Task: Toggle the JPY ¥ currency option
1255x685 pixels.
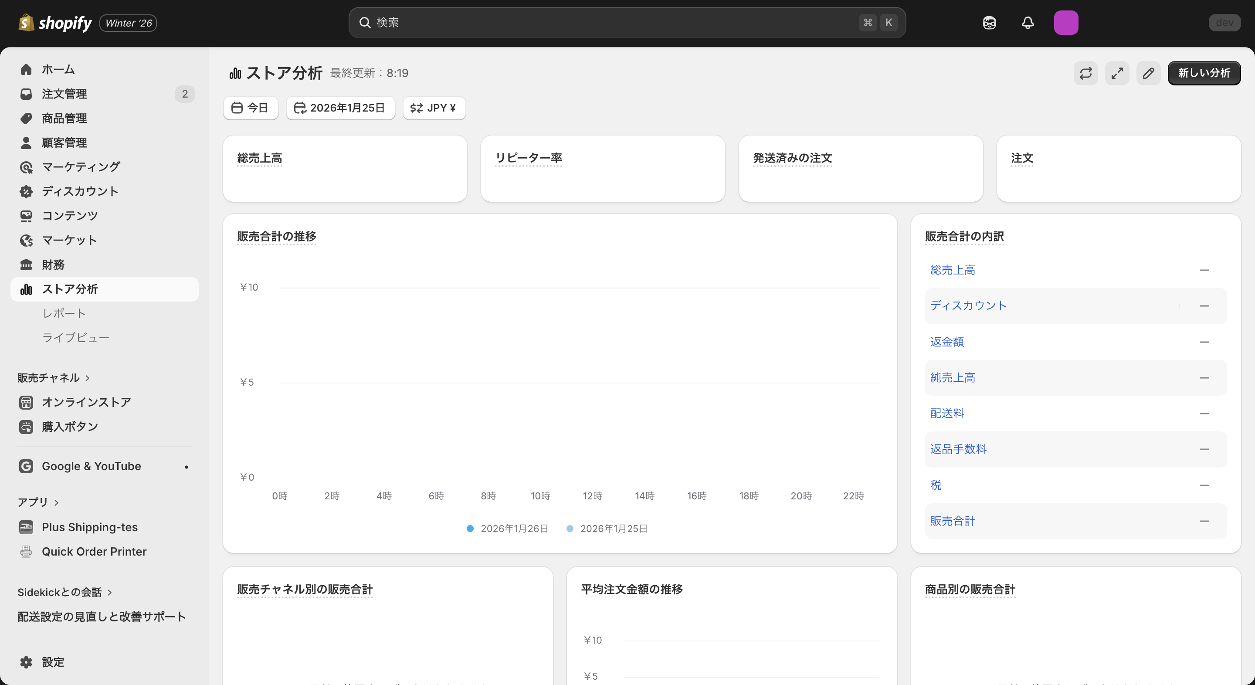Action: point(434,108)
